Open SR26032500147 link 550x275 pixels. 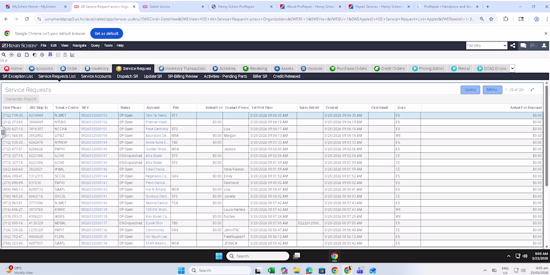pyautogui.click(x=94, y=156)
